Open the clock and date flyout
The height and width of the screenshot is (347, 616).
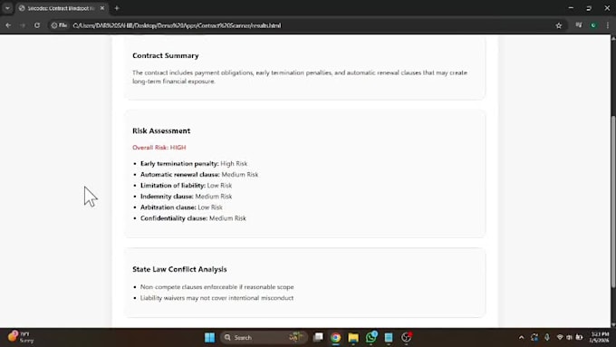[x=599, y=337]
